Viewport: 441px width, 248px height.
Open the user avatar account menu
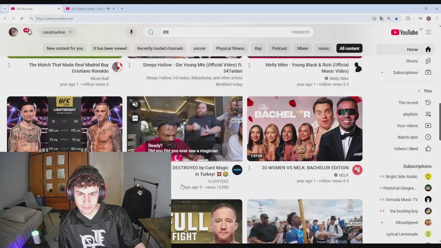tap(13, 32)
